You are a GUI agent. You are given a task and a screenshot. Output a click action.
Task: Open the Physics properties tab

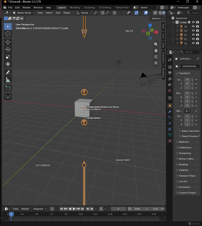coord(170,123)
